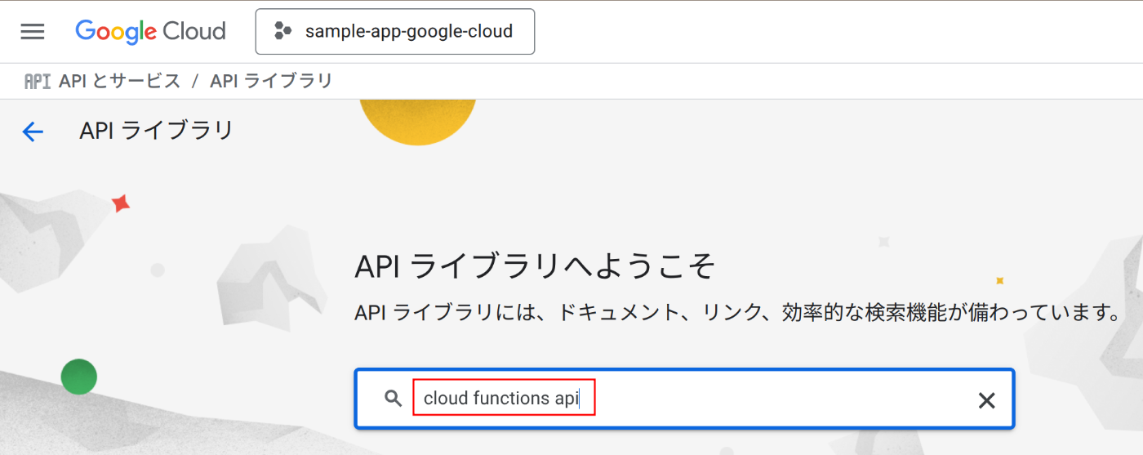The height and width of the screenshot is (455, 1143).
Task: Click the red star decoration
Action: [x=121, y=203]
